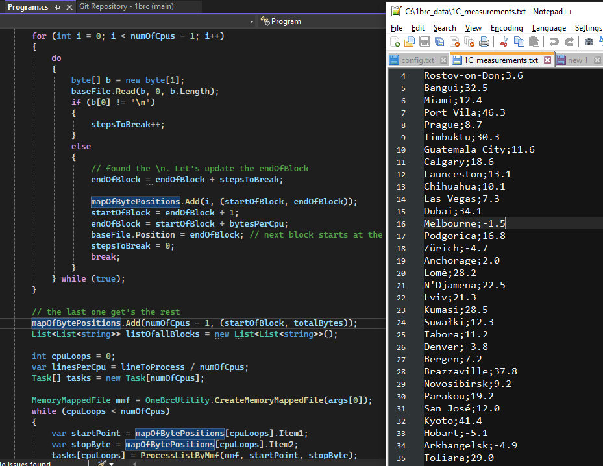
Task: Click the Save All icon
Action: click(439, 42)
